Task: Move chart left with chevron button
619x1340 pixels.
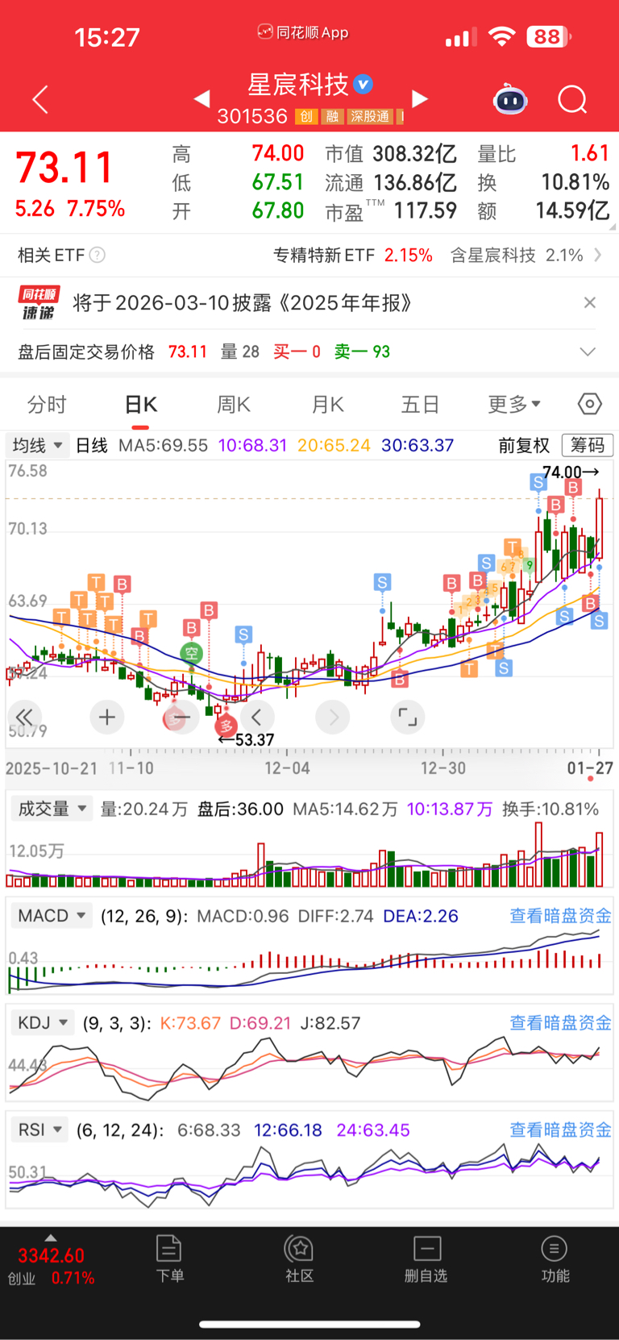Action: tap(257, 717)
